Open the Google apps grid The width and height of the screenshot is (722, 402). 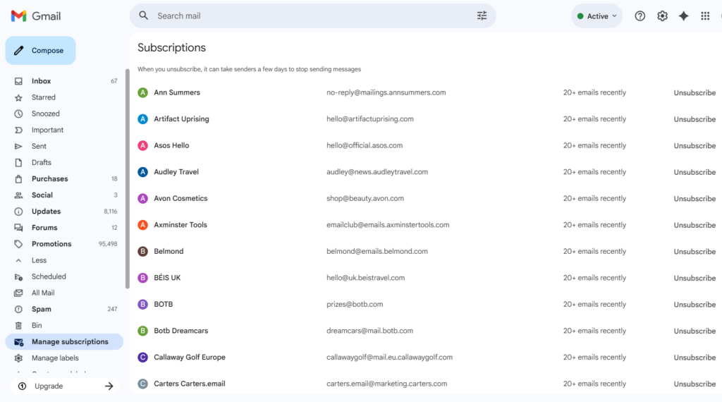click(705, 16)
